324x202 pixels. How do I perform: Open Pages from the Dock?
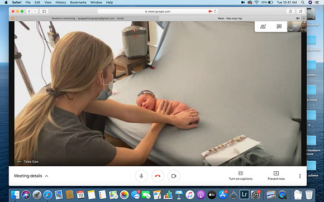[157, 195]
